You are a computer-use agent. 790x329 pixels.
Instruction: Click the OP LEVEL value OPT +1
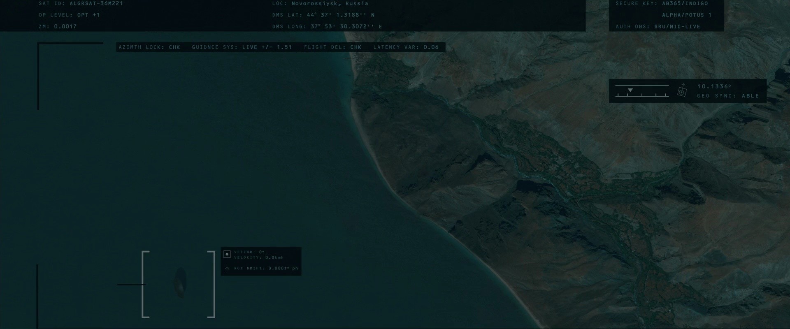tap(88, 15)
